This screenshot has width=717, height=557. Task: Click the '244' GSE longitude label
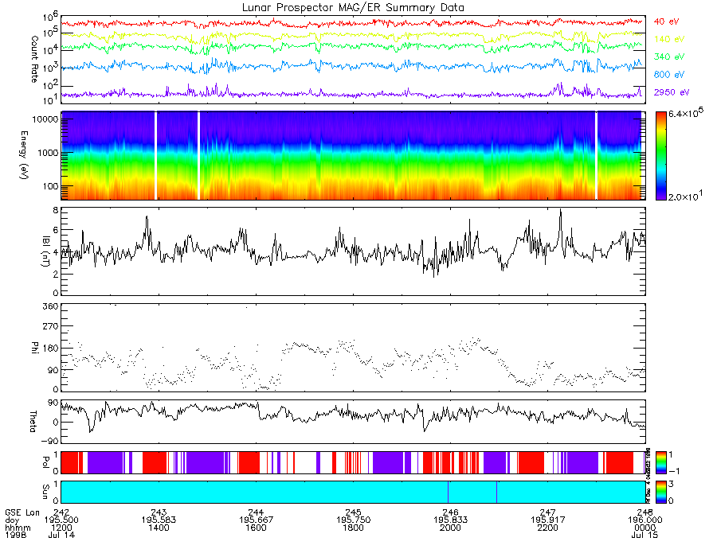click(x=256, y=512)
